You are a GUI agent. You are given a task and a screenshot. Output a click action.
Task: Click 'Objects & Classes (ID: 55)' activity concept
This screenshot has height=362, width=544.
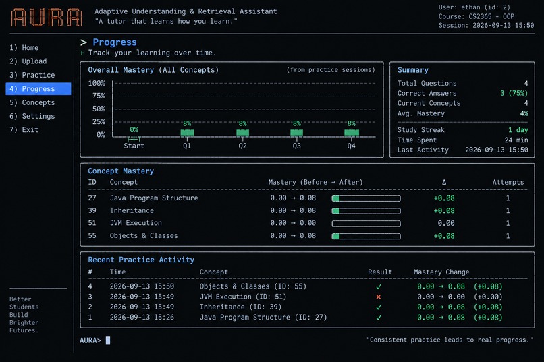(x=253, y=286)
